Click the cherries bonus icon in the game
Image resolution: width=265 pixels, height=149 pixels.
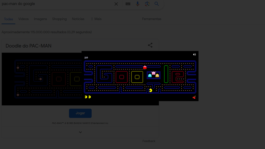[195, 98]
